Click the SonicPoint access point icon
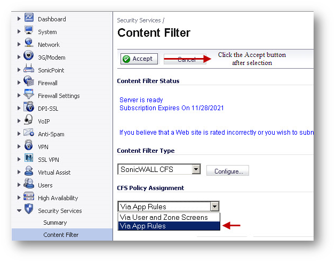Image resolution: width=336 pixels, height=263 pixels. click(29, 70)
